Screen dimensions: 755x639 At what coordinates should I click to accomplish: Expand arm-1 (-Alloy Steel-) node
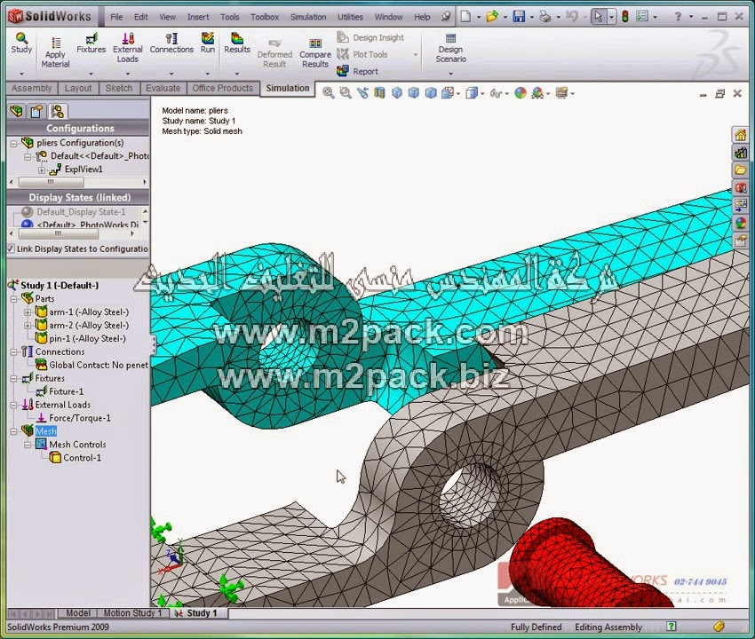pos(28,312)
